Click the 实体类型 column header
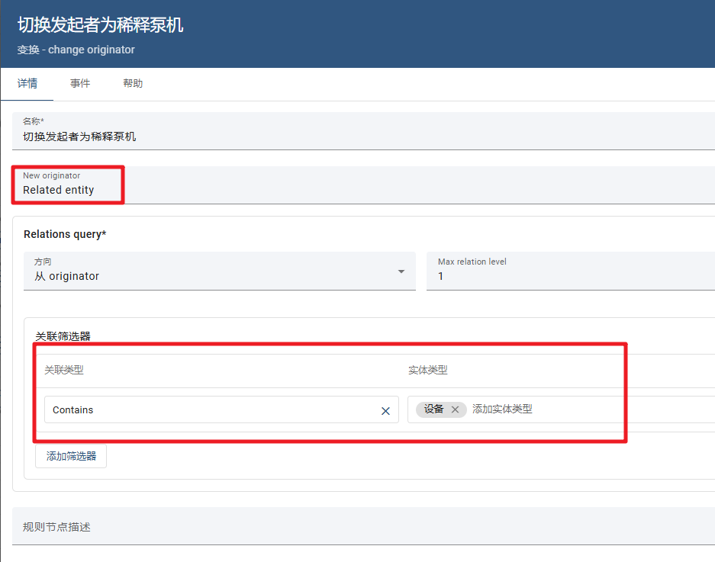 coord(428,370)
